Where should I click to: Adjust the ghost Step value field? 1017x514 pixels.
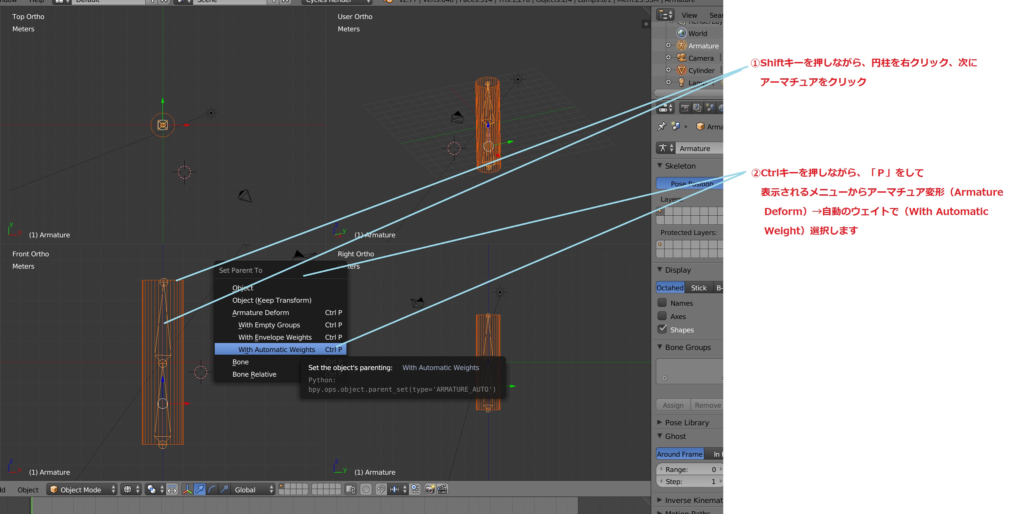coord(690,481)
